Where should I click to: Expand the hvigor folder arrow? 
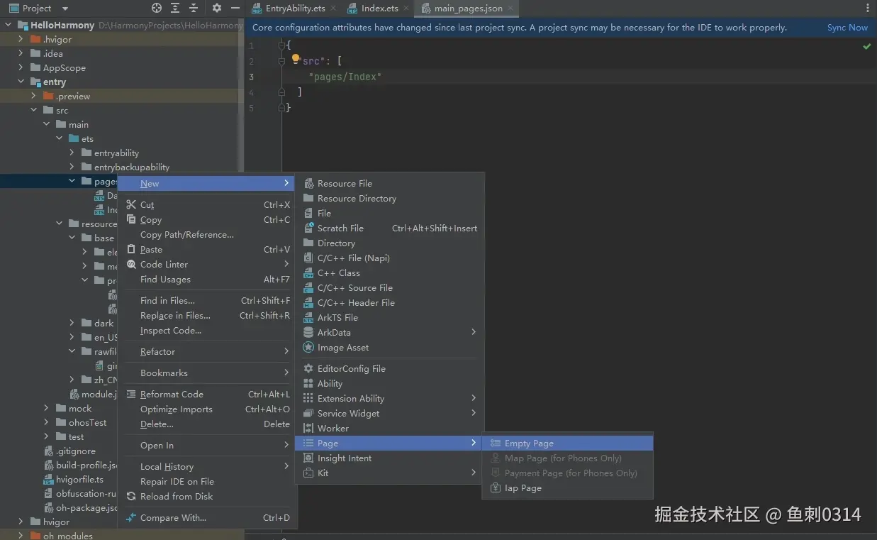21,522
